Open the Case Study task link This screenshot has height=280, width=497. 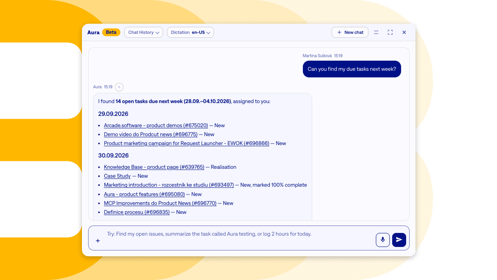click(x=117, y=176)
